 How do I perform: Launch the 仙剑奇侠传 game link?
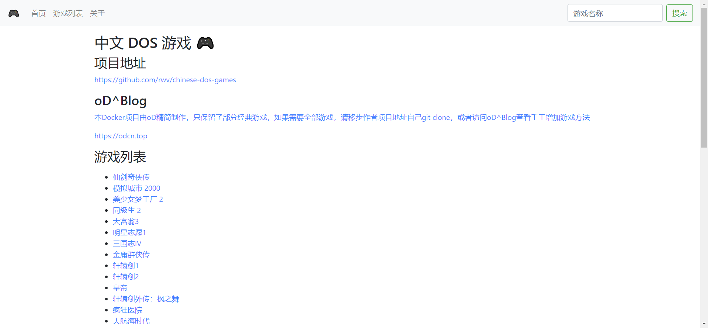(131, 177)
